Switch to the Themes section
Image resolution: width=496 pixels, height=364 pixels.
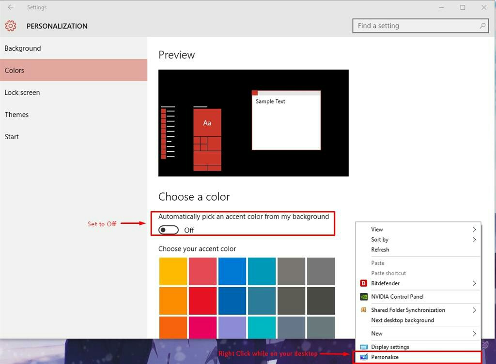point(16,115)
